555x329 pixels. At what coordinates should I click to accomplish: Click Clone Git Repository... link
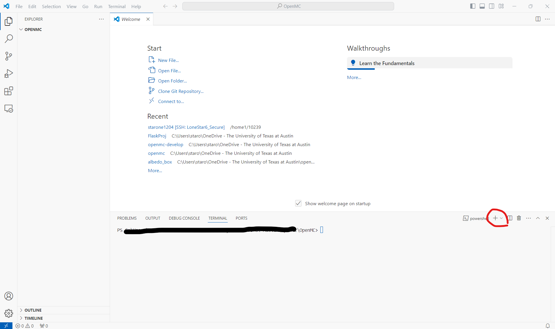point(181,91)
